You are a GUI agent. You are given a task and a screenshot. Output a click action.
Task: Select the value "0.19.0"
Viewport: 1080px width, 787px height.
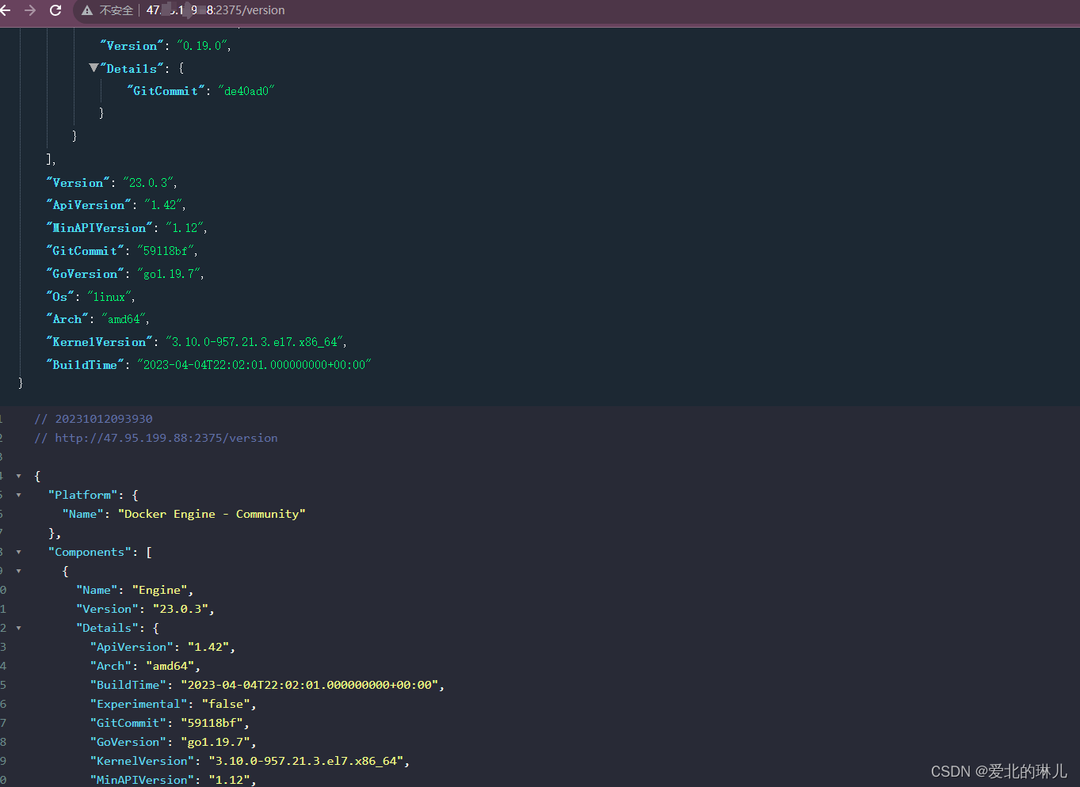pos(202,46)
